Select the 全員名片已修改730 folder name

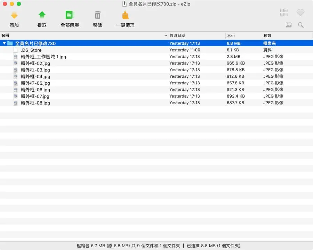pyautogui.click(x=35, y=43)
